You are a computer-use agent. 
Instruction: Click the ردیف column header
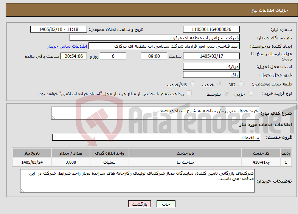(x=286, y=153)
